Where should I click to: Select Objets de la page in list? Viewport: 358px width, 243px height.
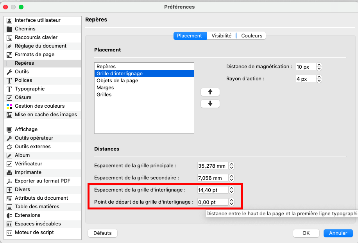(117, 81)
